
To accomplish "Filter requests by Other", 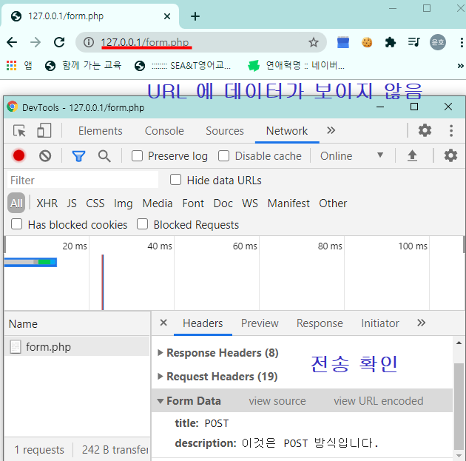I will (x=333, y=203).
